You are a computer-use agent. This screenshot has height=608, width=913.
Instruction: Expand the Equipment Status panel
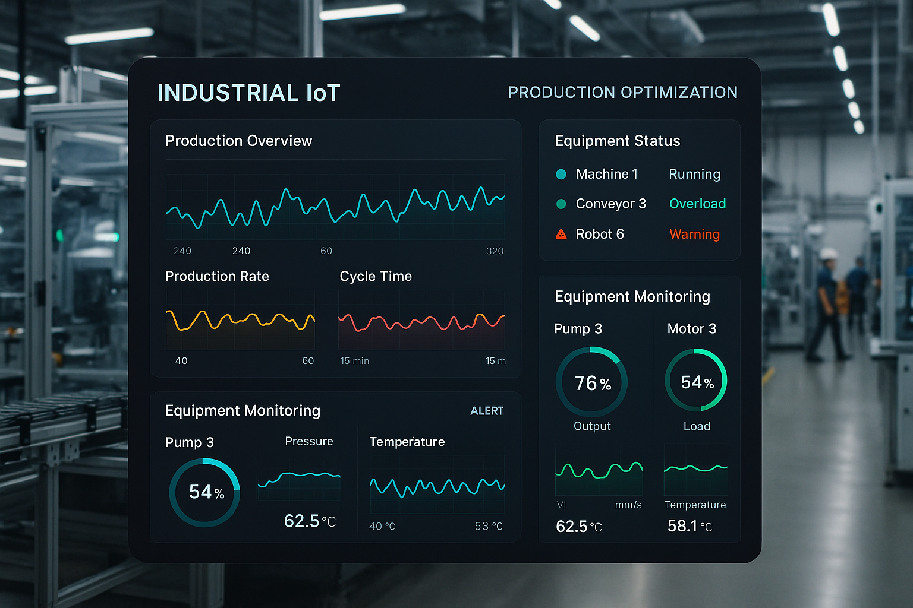click(617, 141)
